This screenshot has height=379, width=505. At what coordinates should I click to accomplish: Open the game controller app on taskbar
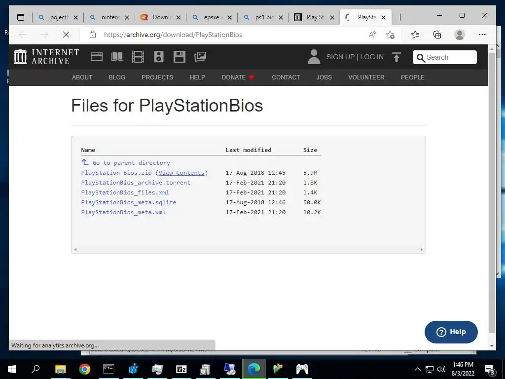(x=302, y=369)
